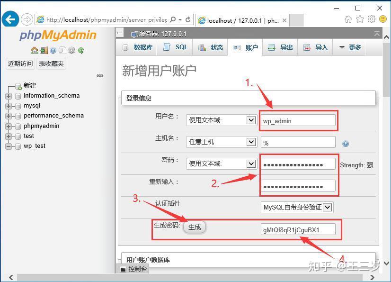
Task: Click hostname help question icon
Action: (x=346, y=144)
